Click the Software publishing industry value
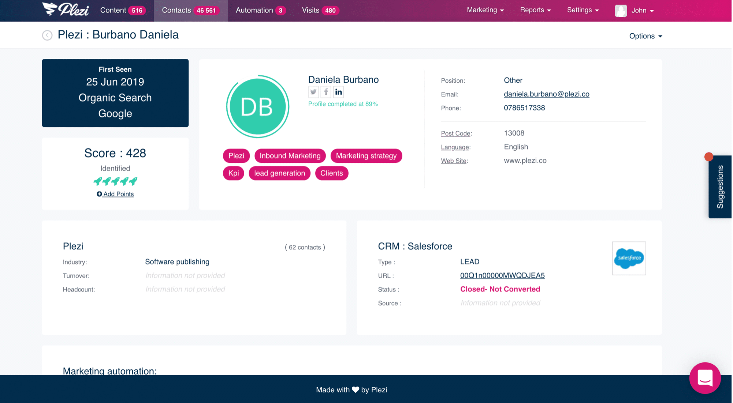Viewport: 733px width, 403px height. pyautogui.click(x=177, y=262)
